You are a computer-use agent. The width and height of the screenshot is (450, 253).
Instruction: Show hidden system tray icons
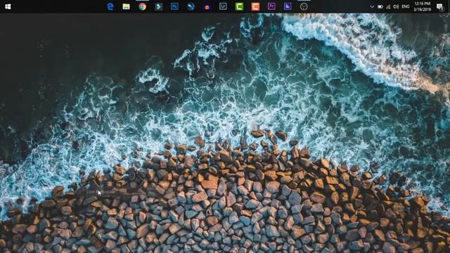coord(372,6)
